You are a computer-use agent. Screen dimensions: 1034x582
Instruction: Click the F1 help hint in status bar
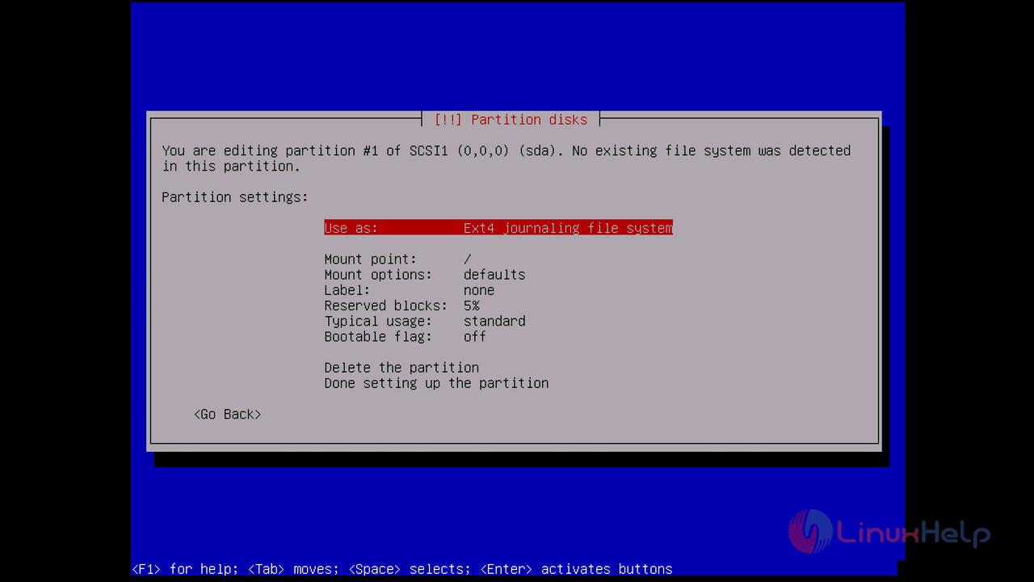pos(185,569)
